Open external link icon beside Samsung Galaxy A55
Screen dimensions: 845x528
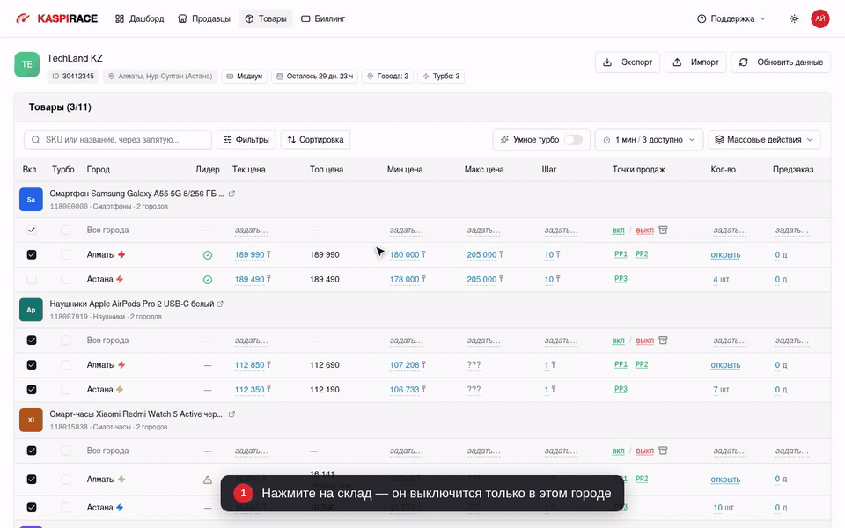pyautogui.click(x=231, y=194)
